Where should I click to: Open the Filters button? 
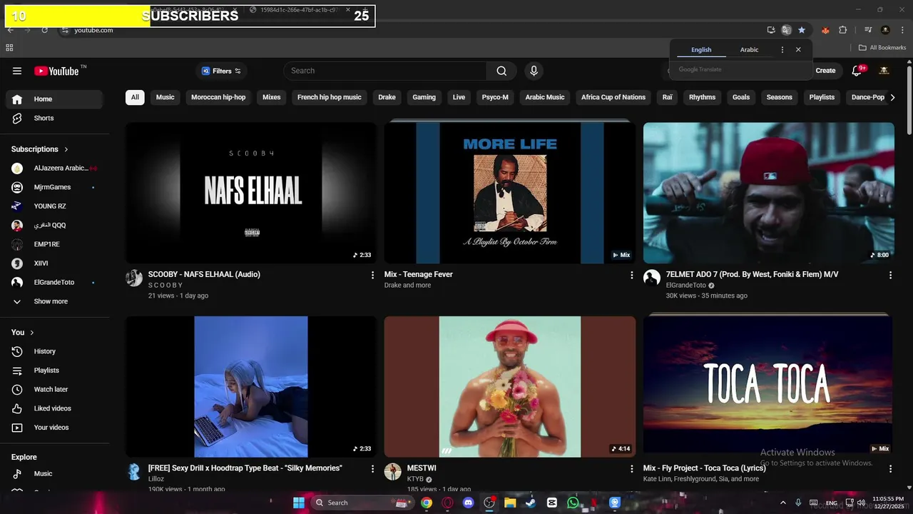[x=221, y=71]
